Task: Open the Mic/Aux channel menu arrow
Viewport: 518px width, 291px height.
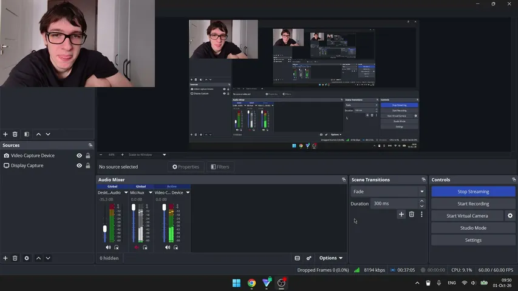Action: 151,193
